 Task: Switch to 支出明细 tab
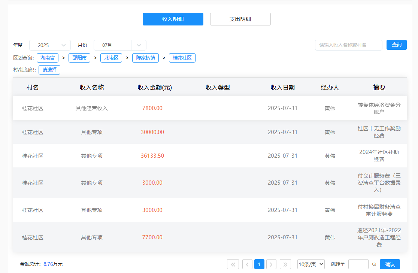pos(240,19)
